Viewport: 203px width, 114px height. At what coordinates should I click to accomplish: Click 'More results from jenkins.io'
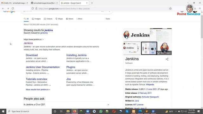[x=38, y=89]
